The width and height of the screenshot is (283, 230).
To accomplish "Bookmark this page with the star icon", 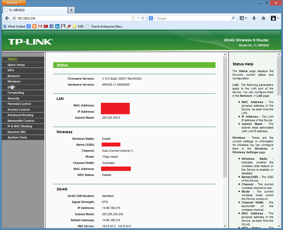I will coord(133,18).
